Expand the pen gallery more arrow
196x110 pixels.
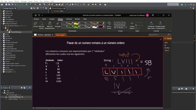click(x=105, y=27)
